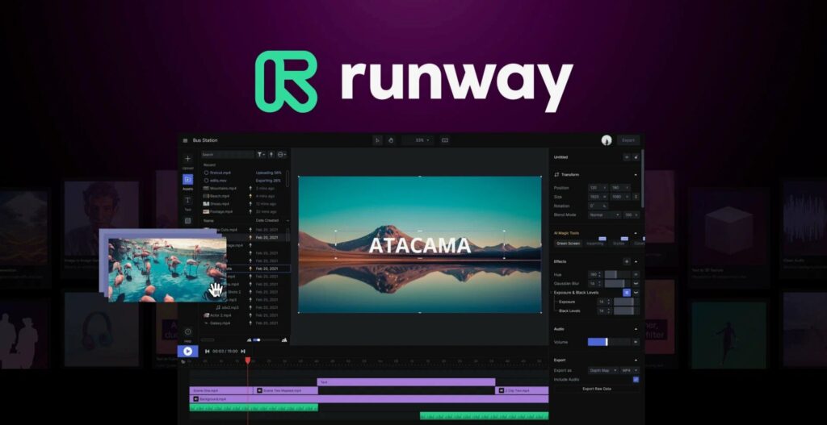Select the Scene One.mp4 clip
The height and width of the screenshot is (425, 827).
coord(221,391)
